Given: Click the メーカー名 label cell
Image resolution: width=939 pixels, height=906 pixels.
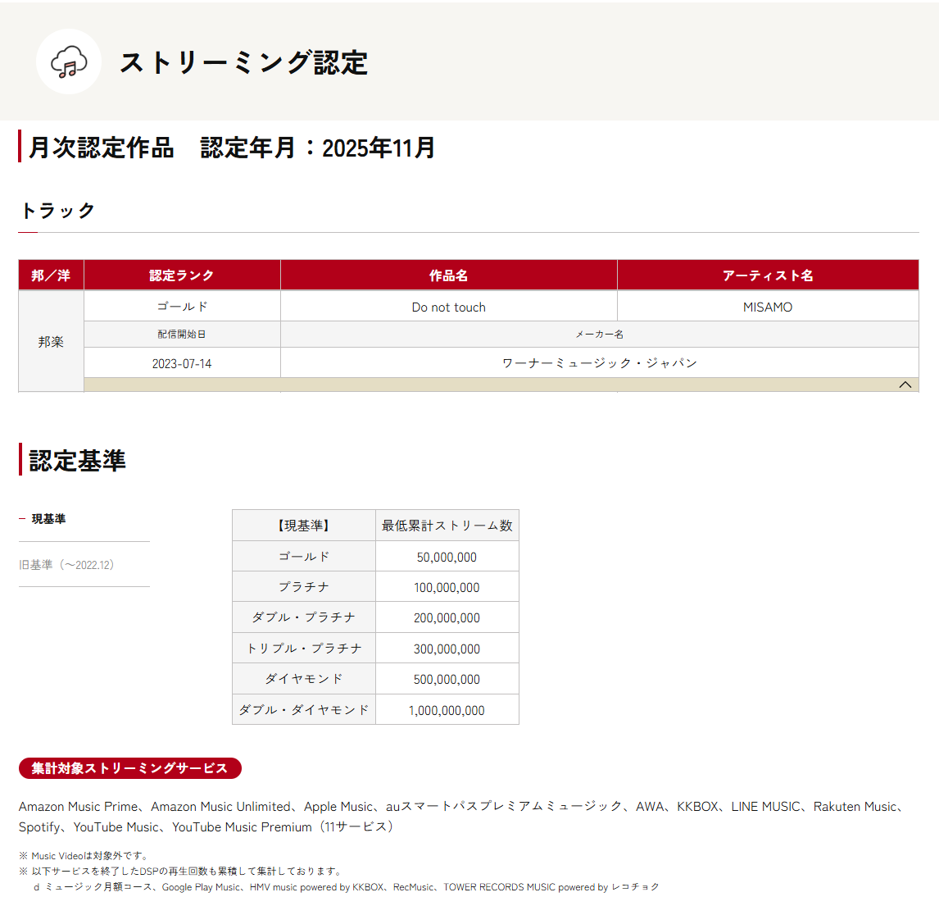Looking at the screenshot, I should click(600, 335).
